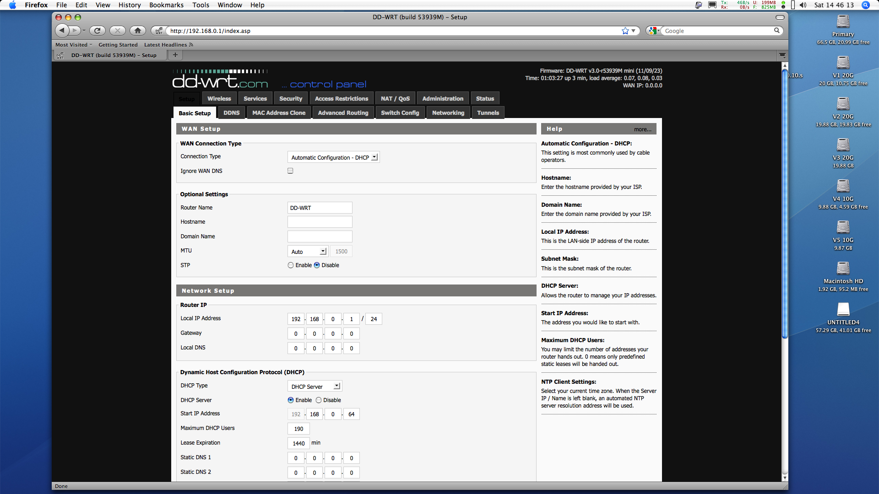This screenshot has height=494, width=879.
Task: Open the Primary drive on desktop
Action: tap(843, 21)
